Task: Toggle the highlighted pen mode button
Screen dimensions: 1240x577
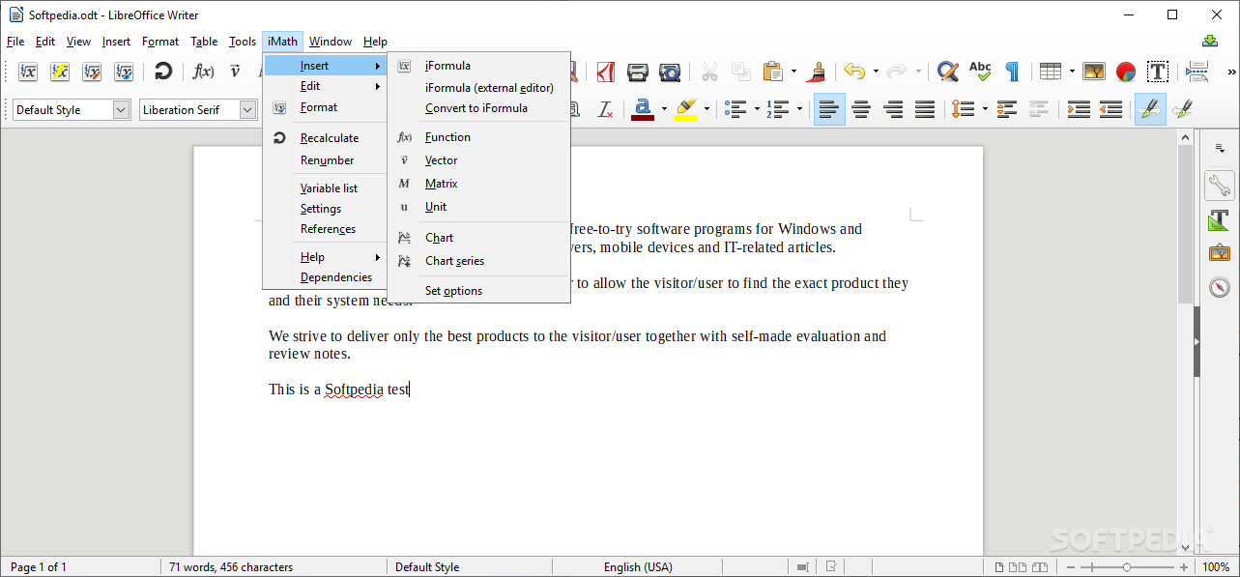Action: (x=1150, y=109)
